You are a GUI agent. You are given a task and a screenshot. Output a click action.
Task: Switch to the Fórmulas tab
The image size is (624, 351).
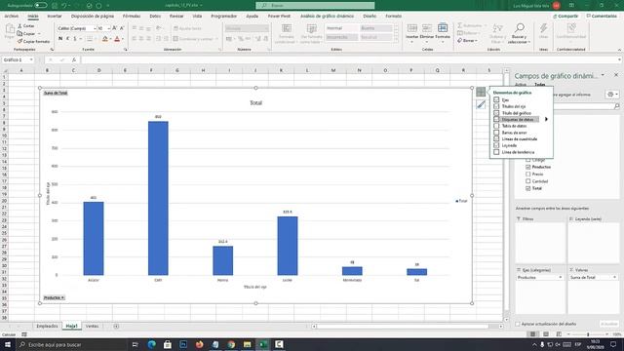[x=132, y=16]
